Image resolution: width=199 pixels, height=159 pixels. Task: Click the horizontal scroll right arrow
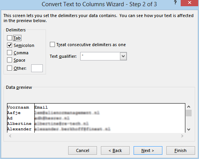pos(182,136)
